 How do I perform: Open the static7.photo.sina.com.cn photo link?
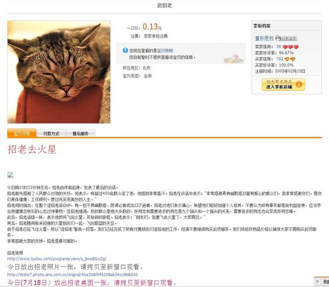(x=72, y=274)
